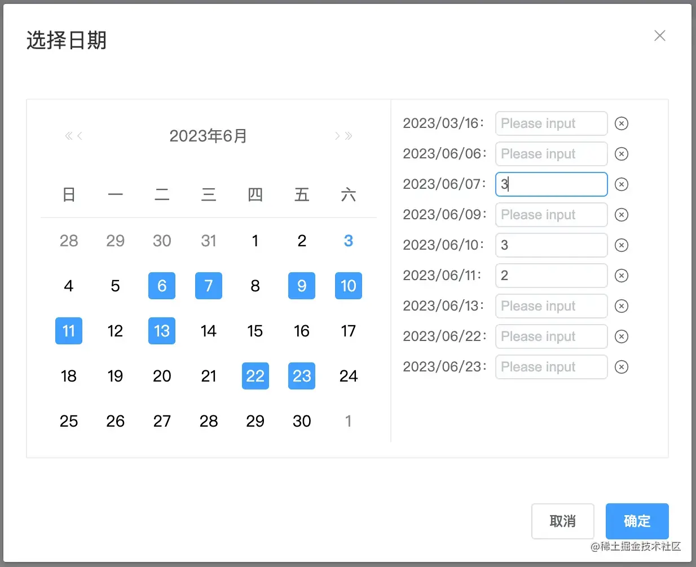This screenshot has height=567, width=696.
Task: Select June 18 in the calendar
Action: coord(69,376)
